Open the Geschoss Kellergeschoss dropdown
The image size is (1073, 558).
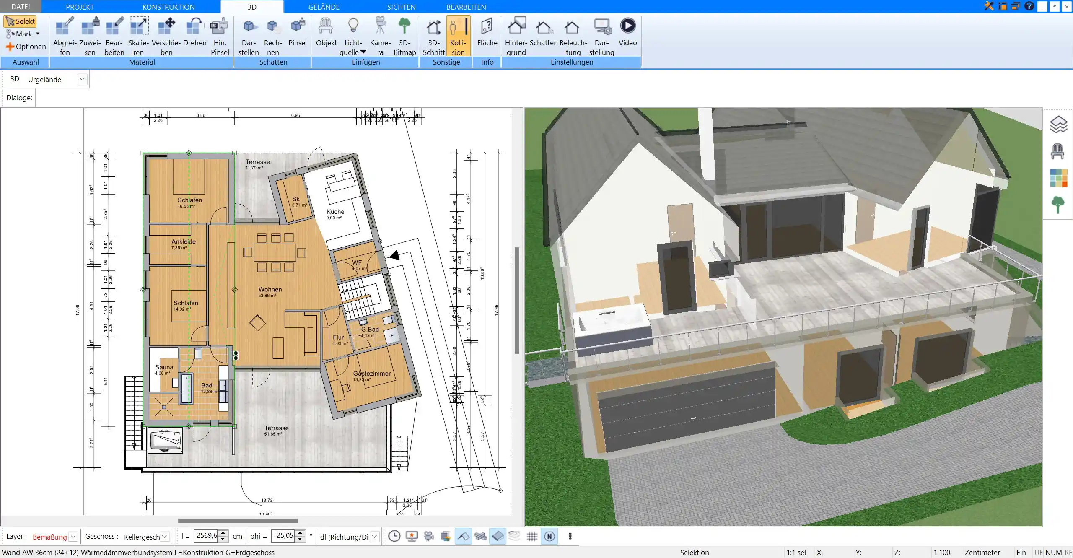[165, 537]
